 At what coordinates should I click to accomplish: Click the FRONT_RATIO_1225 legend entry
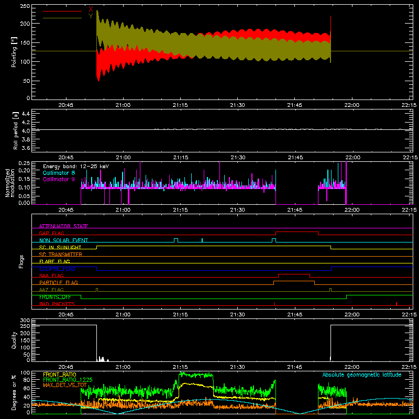pos(68,379)
